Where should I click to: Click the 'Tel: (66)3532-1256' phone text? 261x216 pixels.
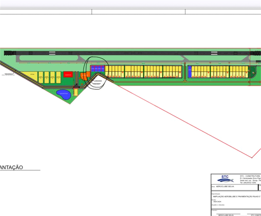point(248,182)
